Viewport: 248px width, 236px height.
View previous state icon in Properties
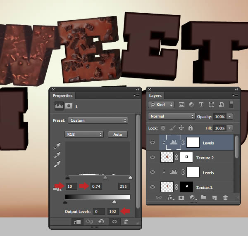pyautogui.click(x=89, y=222)
